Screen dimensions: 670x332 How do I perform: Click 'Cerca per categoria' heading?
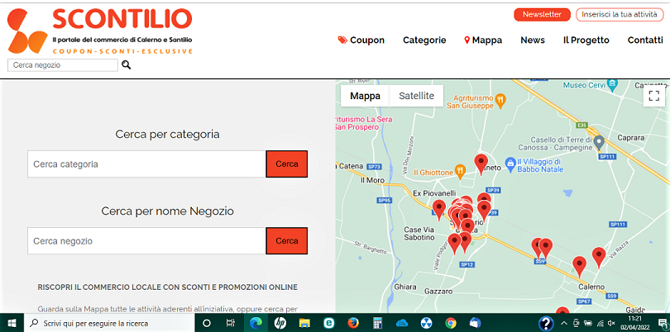click(x=167, y=134)
